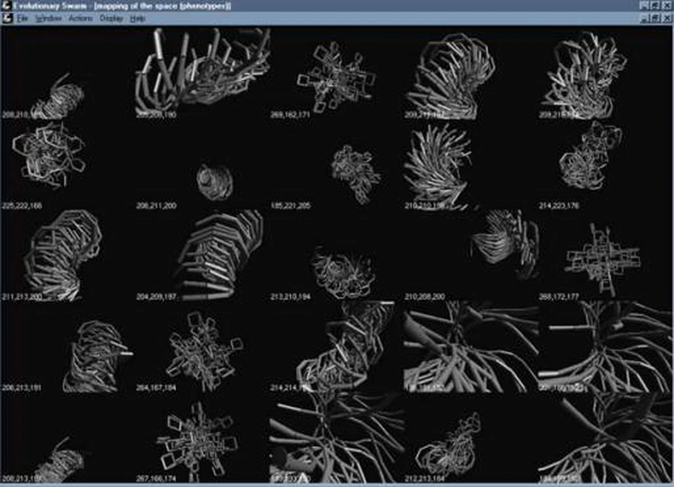This screenshot has height=487, width=674.
Task: Open the Display menu
Action: (111, 19)
